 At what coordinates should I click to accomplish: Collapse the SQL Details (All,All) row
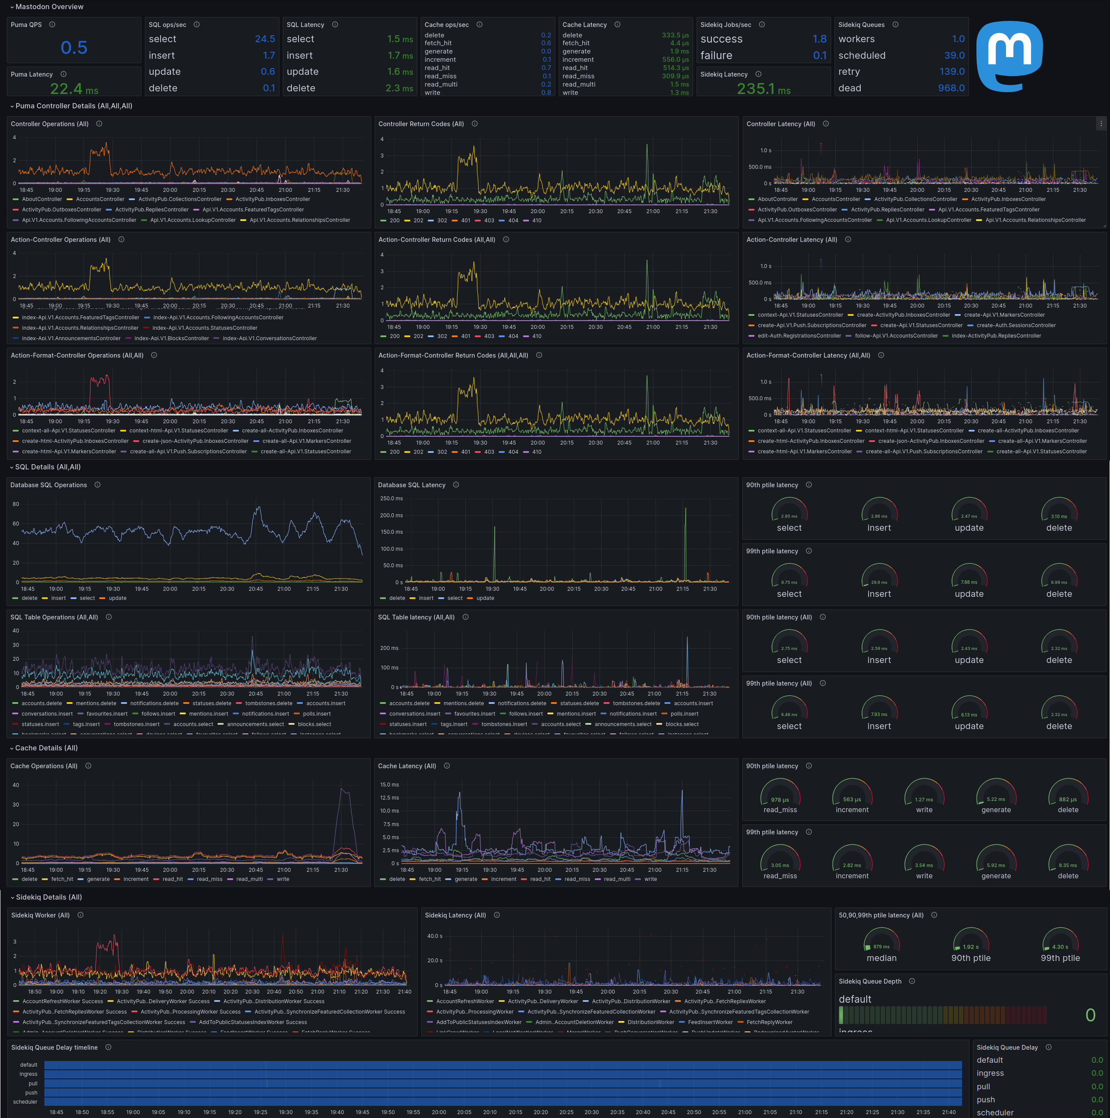pyautogui.click(x=48, y=467)
